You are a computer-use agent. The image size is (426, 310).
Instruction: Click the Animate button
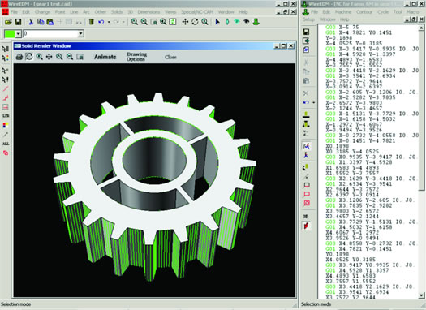pos(105,57)
